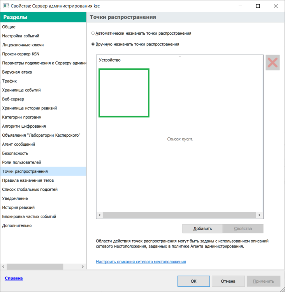This screenshot has height=292, width=285.
Task: Click the Добавить button
Action: 202,229
